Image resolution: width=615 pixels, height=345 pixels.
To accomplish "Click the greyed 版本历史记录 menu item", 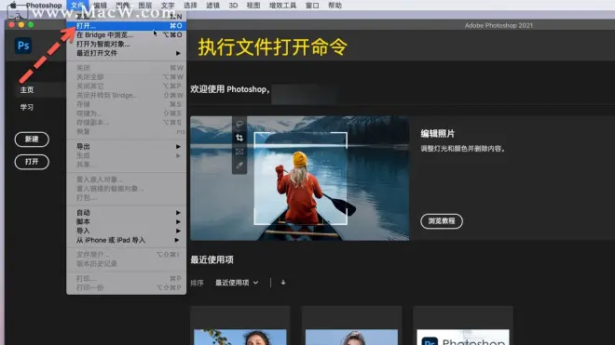I will (x=127, y=263).
